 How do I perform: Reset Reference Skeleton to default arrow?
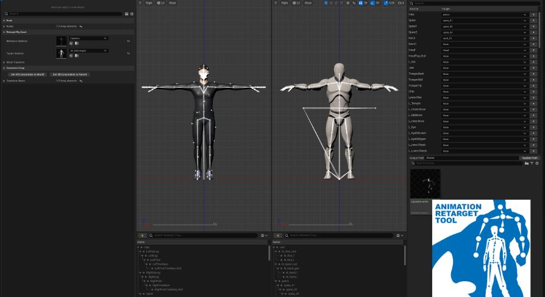click(x=128, y=41)
